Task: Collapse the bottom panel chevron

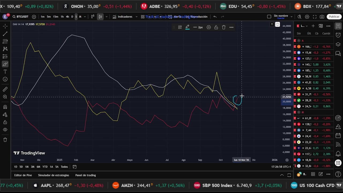Action: coord(282,175)
